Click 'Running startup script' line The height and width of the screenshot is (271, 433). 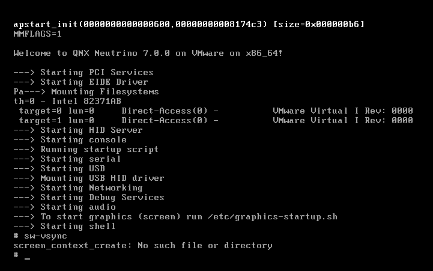coord(99,150)
